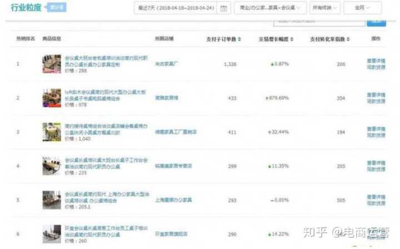Select the conversion index 505
The image size is (400, 249).
pyautogui.click(x=341, y=200)
